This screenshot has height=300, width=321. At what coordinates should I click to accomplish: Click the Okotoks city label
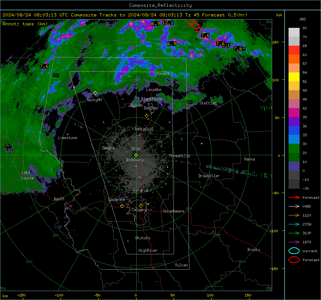(143, 238)
